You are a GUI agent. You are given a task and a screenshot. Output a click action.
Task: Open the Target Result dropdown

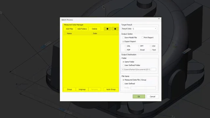coord(139,29)
